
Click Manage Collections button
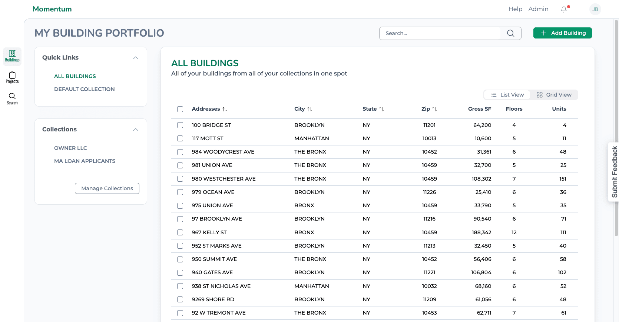(107, 188)
